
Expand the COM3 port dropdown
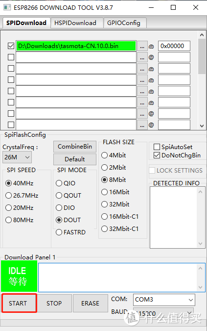tap(164, 300)
